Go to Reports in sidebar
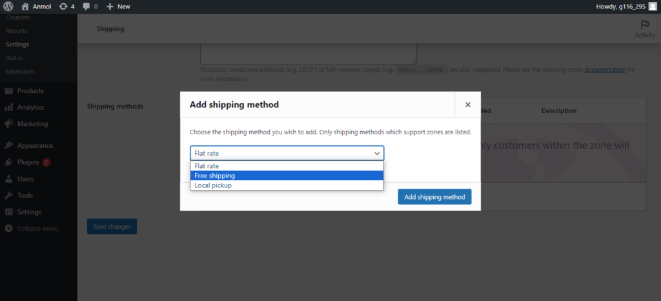Screen dimensions: 661x301 click(x=16, y=31)
